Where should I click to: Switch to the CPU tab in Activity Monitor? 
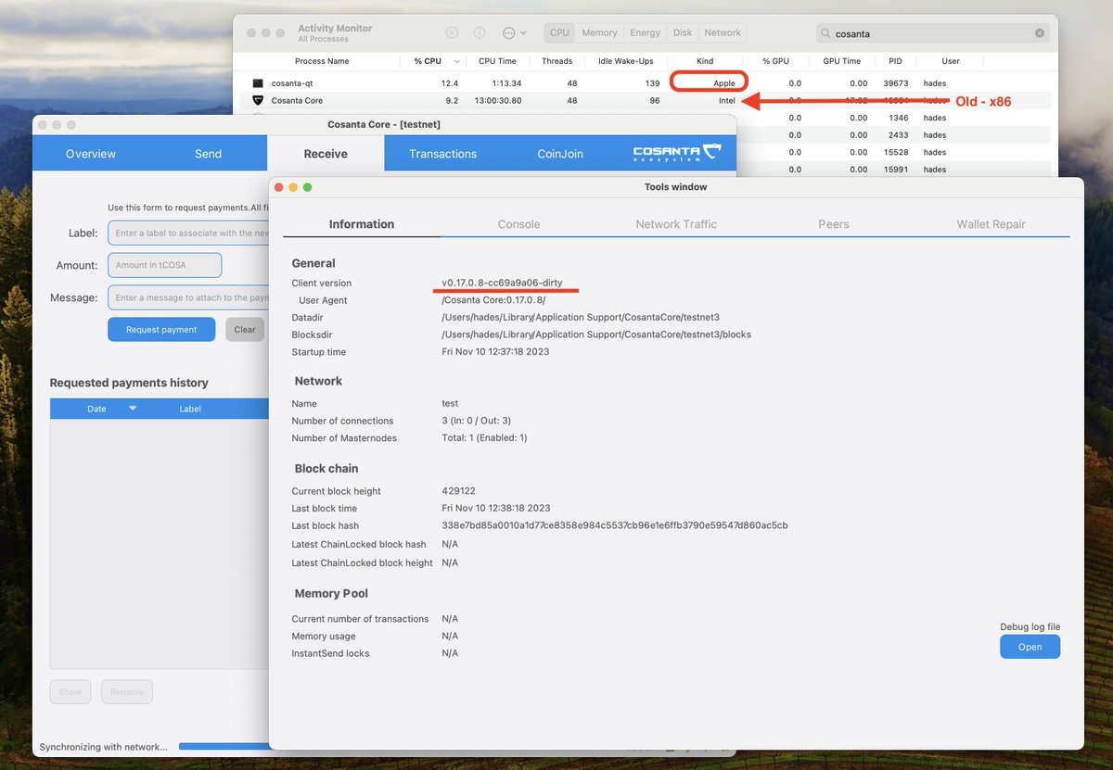(x=559, y=32)
